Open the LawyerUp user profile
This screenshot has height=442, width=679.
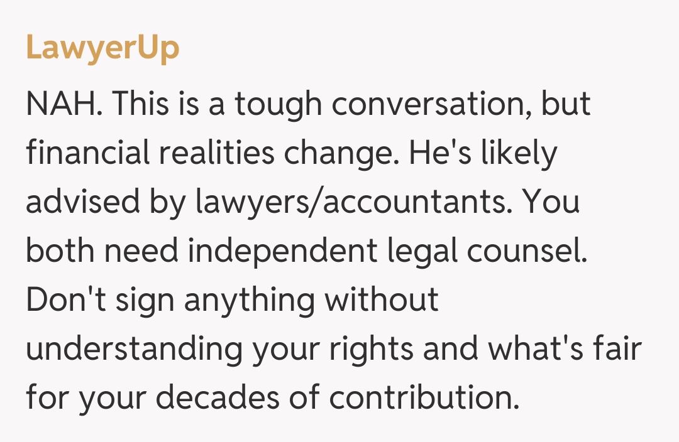point(102,48)
